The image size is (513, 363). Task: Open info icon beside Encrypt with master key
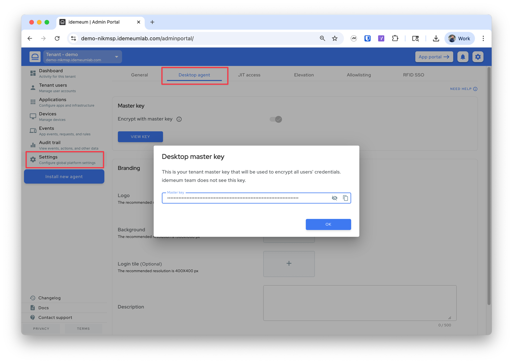coord(179,119)
